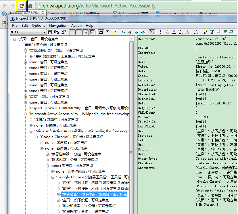The image size is (238, 214).
Task: Click the Chrome reload button
Action: tap(22, 6)
